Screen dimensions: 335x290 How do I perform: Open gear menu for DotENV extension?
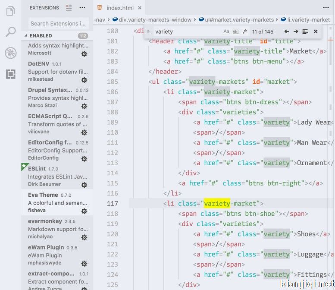pos(84,80)
